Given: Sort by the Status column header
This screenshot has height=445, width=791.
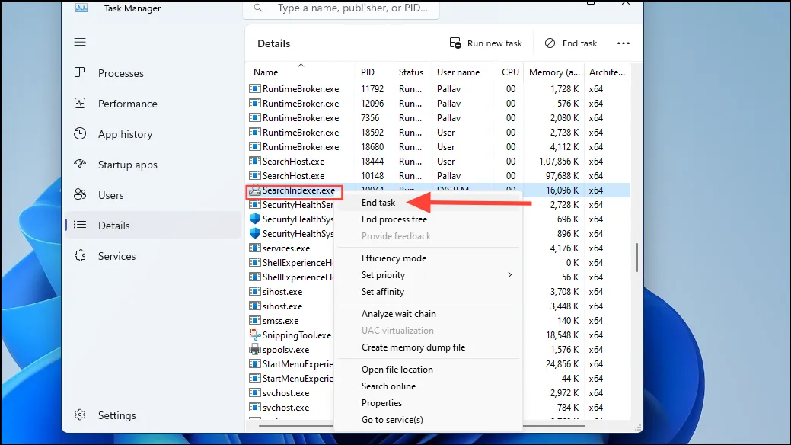Looking at the screenshot, I should [412, 72].
